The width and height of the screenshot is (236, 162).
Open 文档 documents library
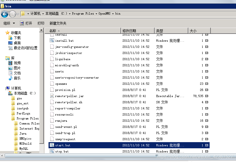15,73
